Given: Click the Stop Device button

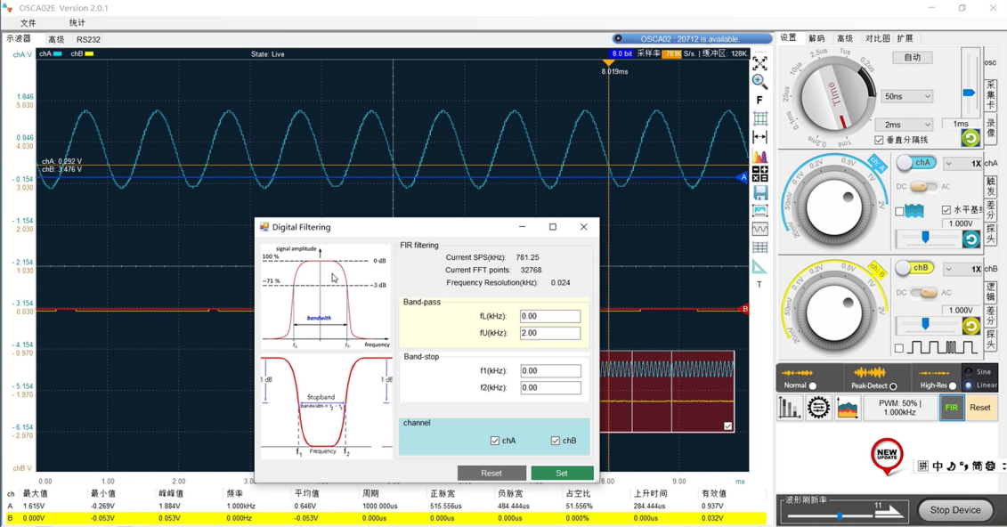Looking at the screenshot, I should click(954, 510).
